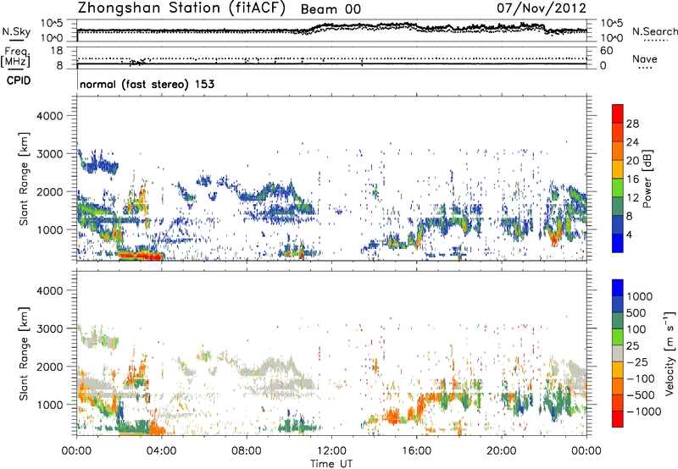Click the '20:00' time axis label
Viewport: 678px width, 469px height.
coord(501,451)
